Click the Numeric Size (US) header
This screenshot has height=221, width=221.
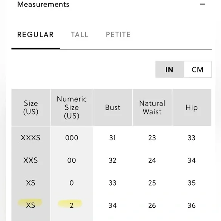pos(72,107)
